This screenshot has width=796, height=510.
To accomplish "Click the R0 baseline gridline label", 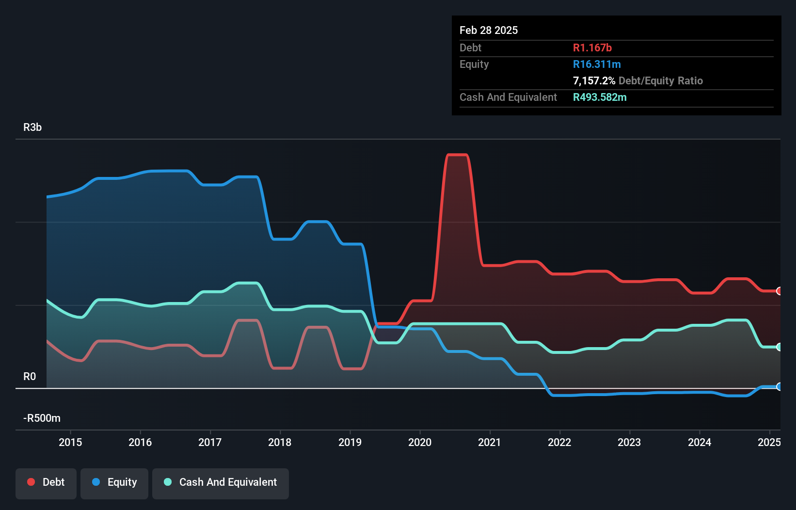I will click(x=30, y=376).
